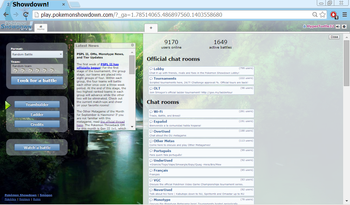Open the Español chat room
Viewport: 350px width, 205px height.
click(x=201, y=123)
